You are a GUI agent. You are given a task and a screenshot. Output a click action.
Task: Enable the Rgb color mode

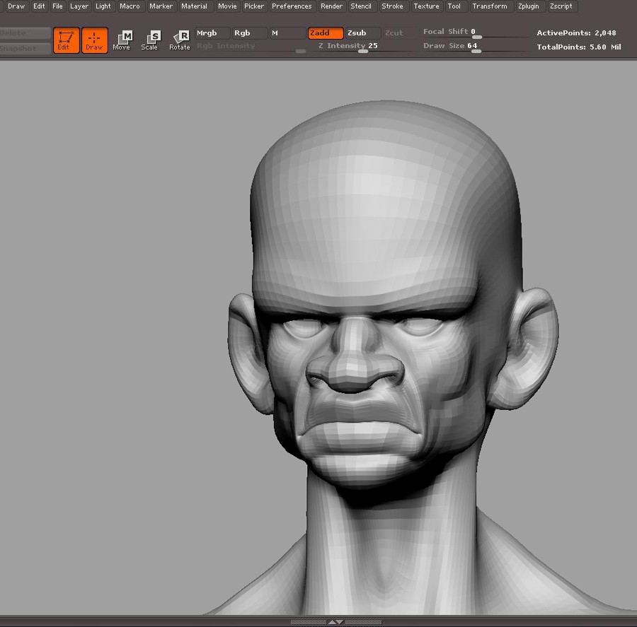(x=250, y=33)
